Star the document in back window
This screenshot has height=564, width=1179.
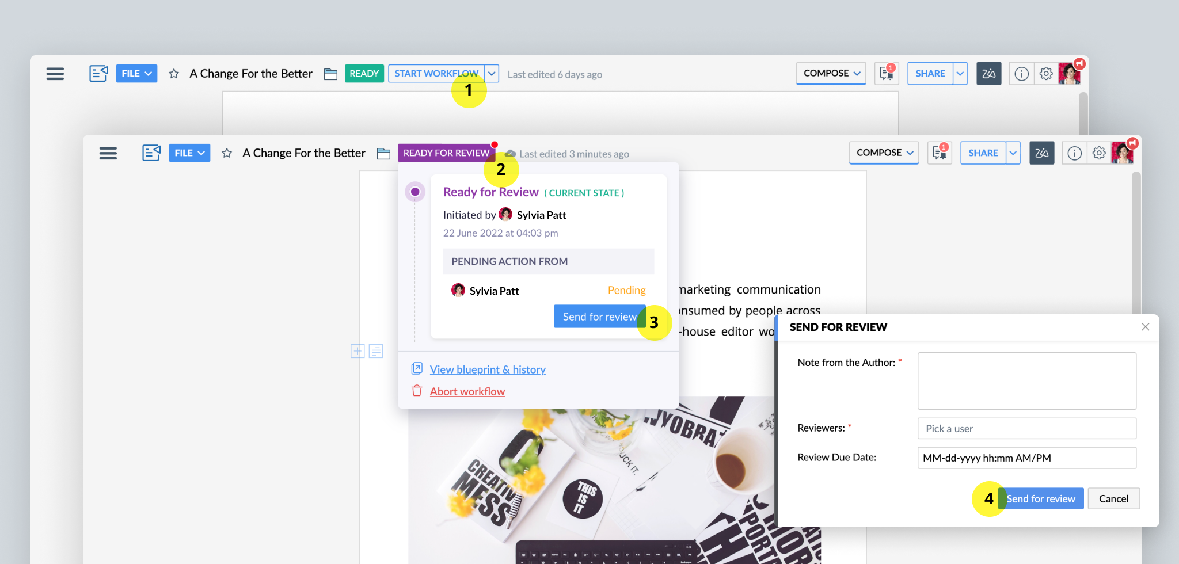(174, 74)
